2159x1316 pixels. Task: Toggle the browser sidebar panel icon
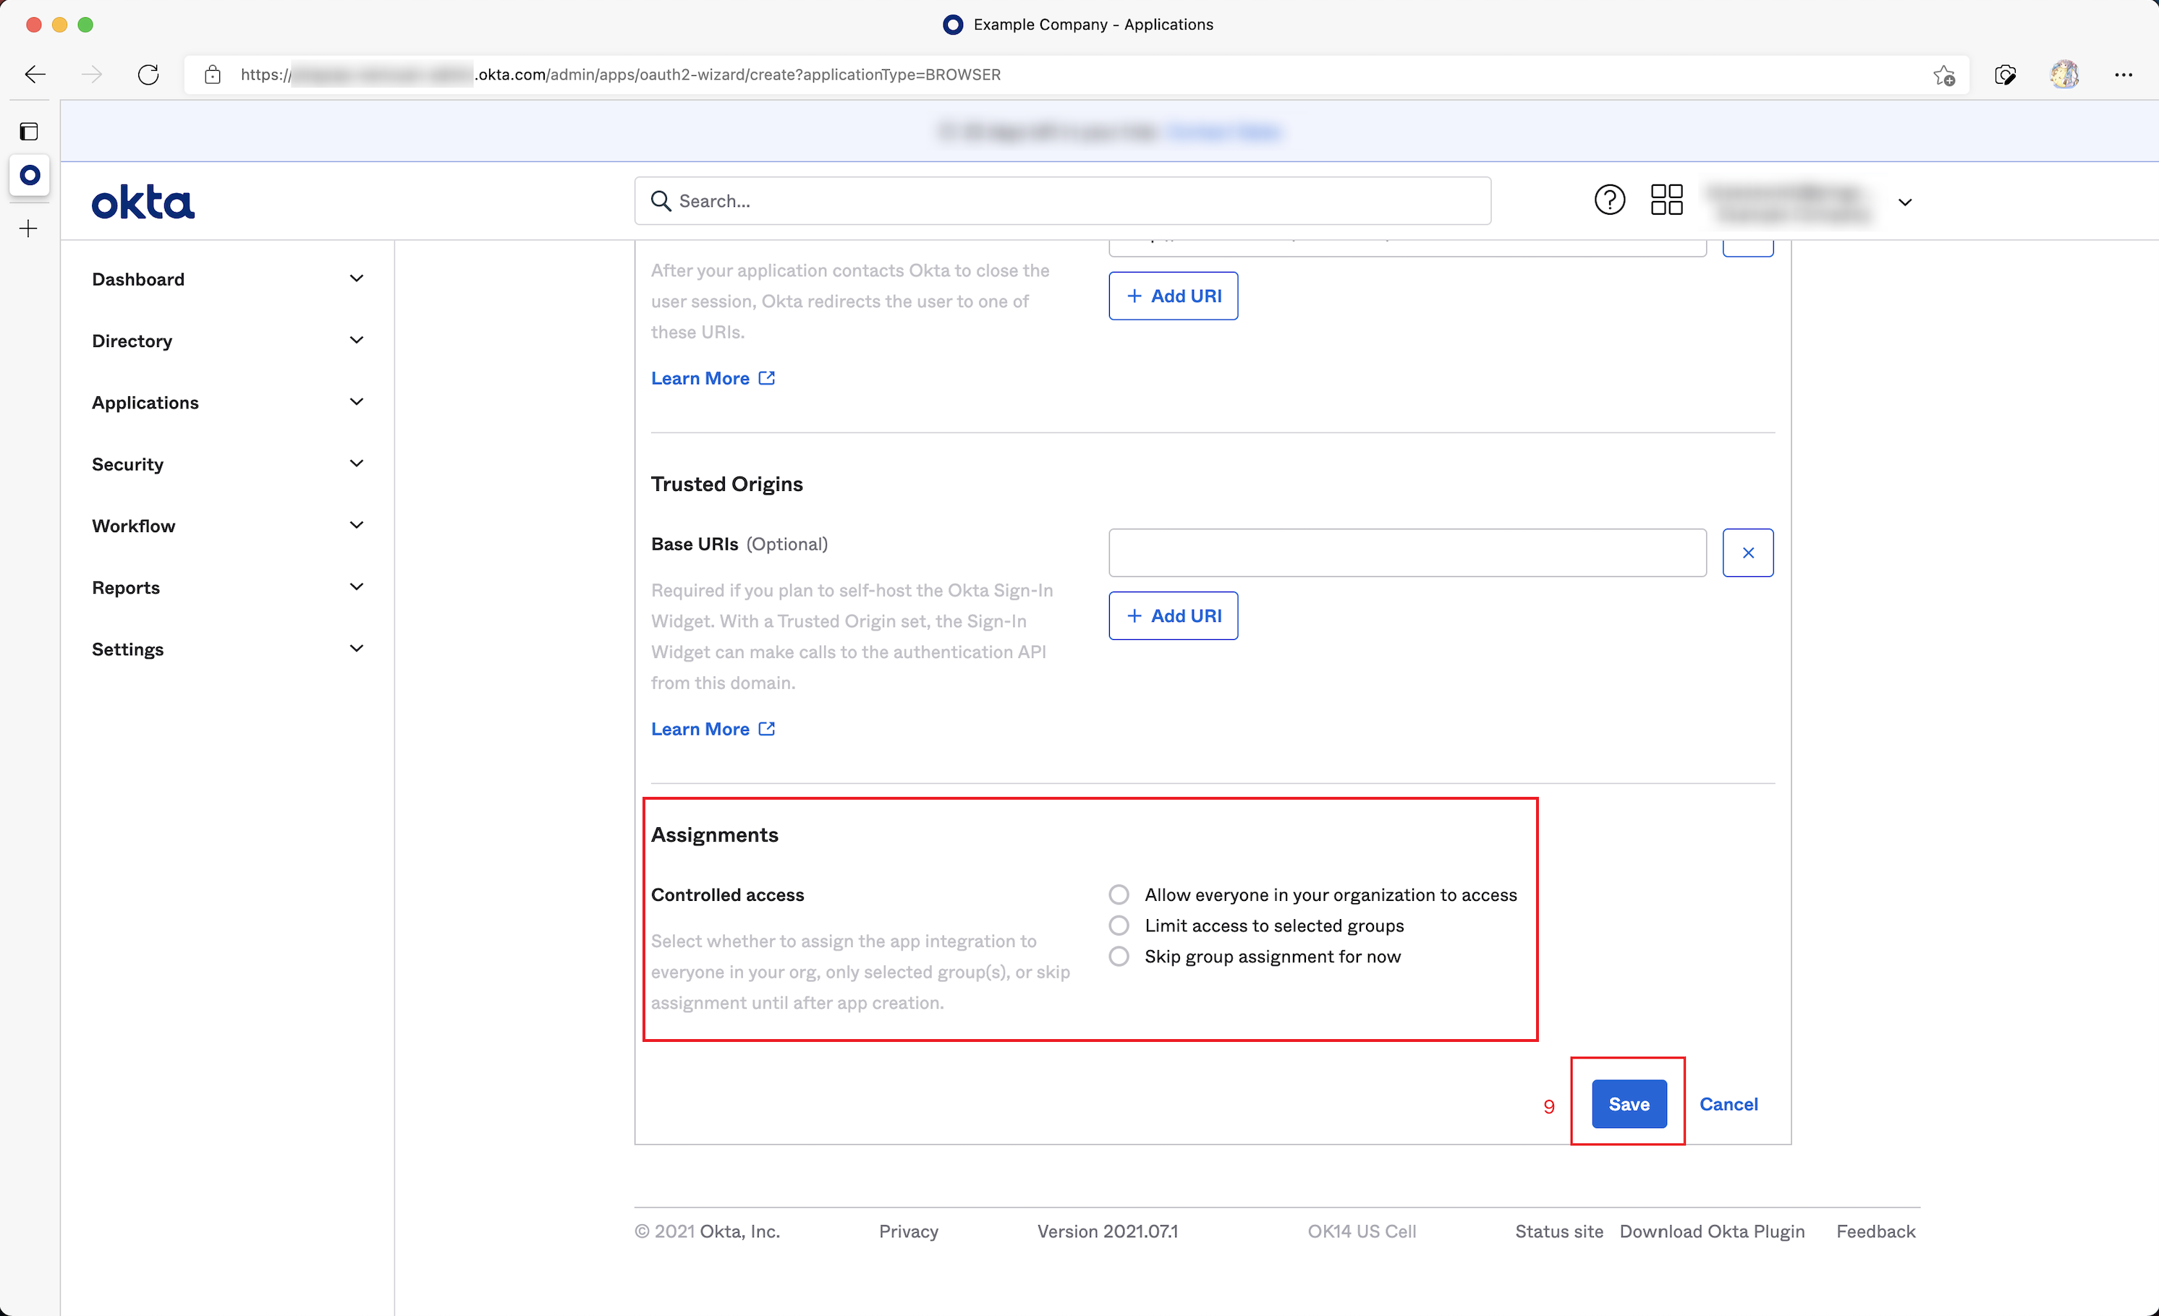(x=29, y=132)
